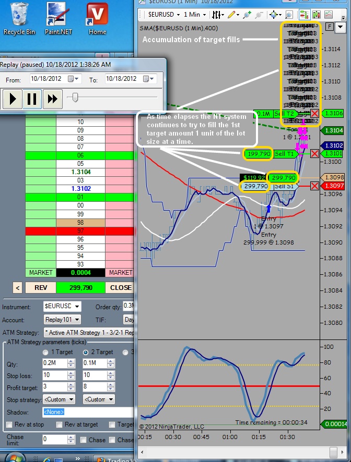
Task: Click the pink sell MARKET cell
Action: coord(121,273)
